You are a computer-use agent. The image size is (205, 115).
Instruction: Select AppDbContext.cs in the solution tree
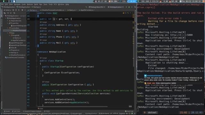coord(18,41)
